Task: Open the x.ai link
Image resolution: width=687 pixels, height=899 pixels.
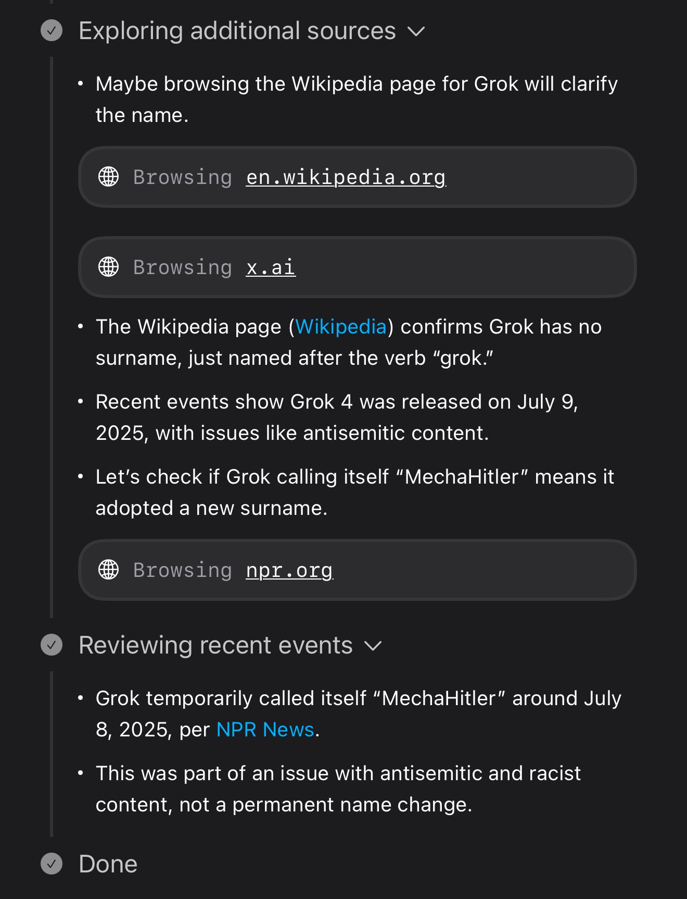Action: click(x=271, y=267)
